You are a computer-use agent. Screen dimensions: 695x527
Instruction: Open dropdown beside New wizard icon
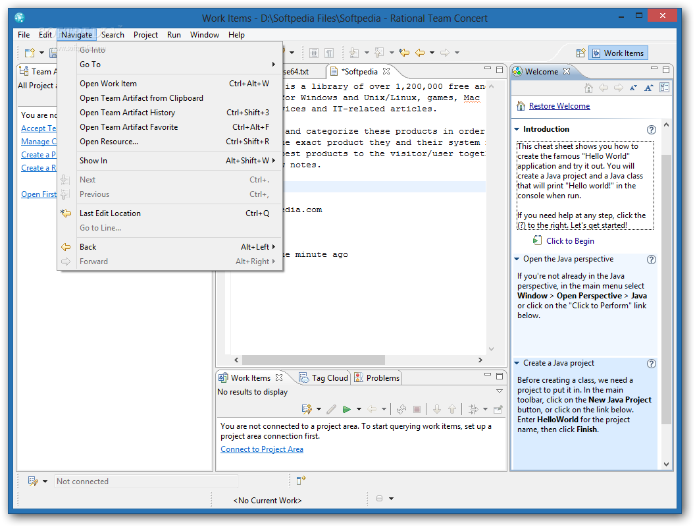click(x=41, y=53)
